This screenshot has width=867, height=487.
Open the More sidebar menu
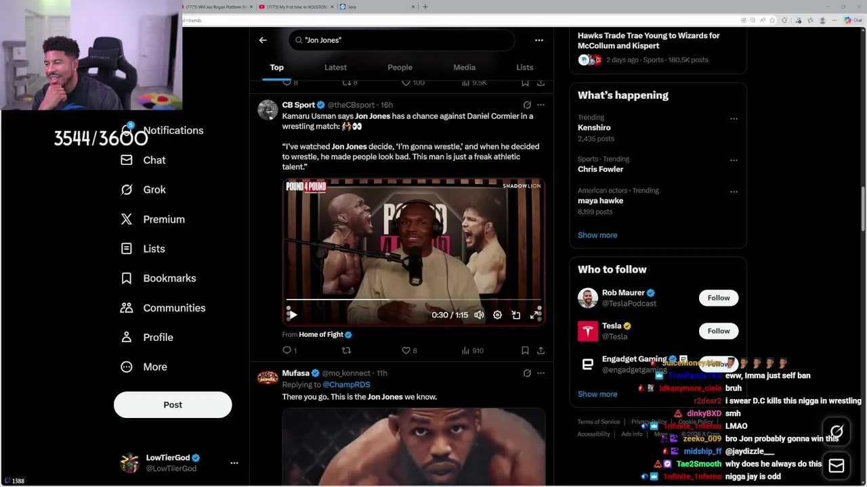(x=144, y=367)
